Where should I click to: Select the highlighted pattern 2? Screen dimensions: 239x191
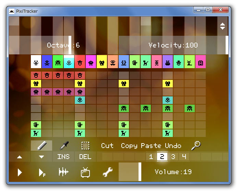pos(162,157)
